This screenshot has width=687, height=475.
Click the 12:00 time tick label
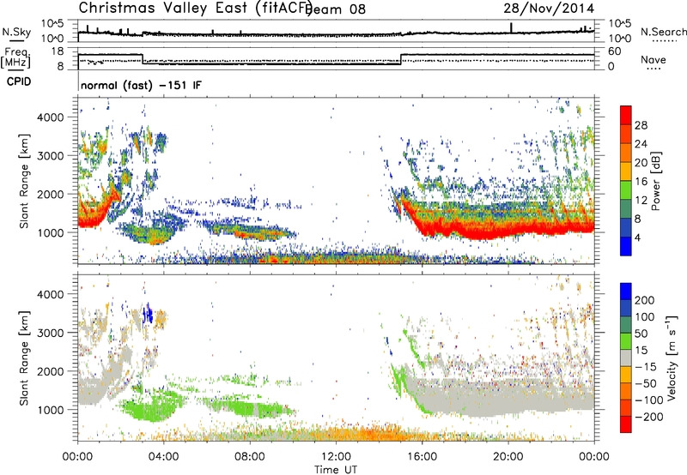(x=336, y=456)
